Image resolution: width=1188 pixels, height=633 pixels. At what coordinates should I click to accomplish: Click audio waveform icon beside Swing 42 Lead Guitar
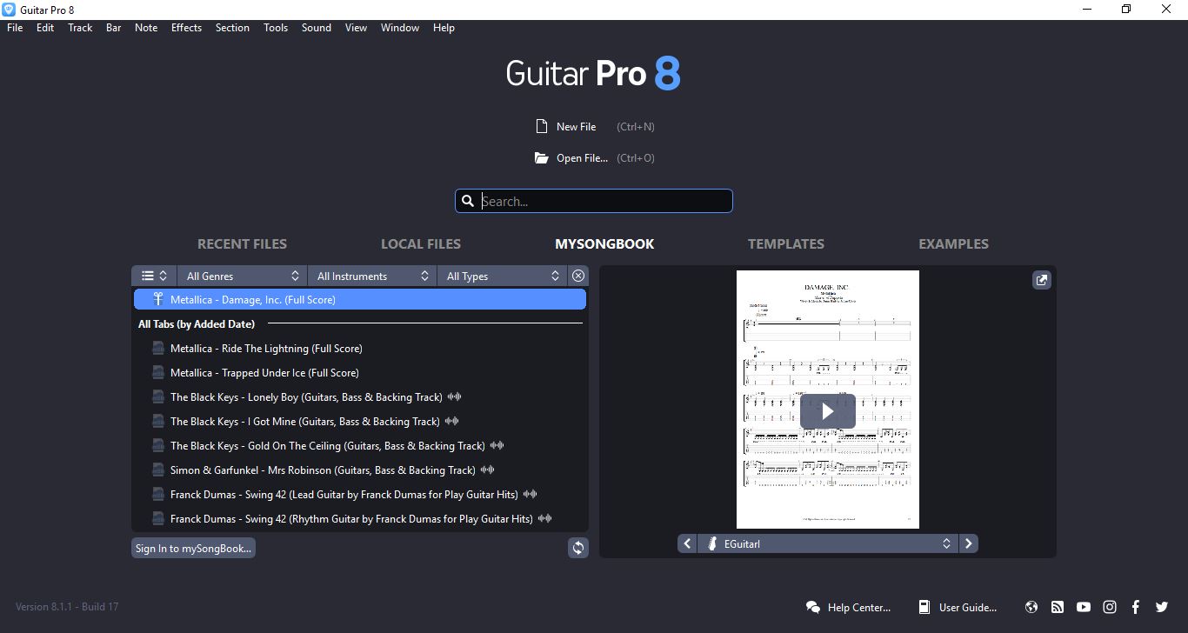[530, 494]
